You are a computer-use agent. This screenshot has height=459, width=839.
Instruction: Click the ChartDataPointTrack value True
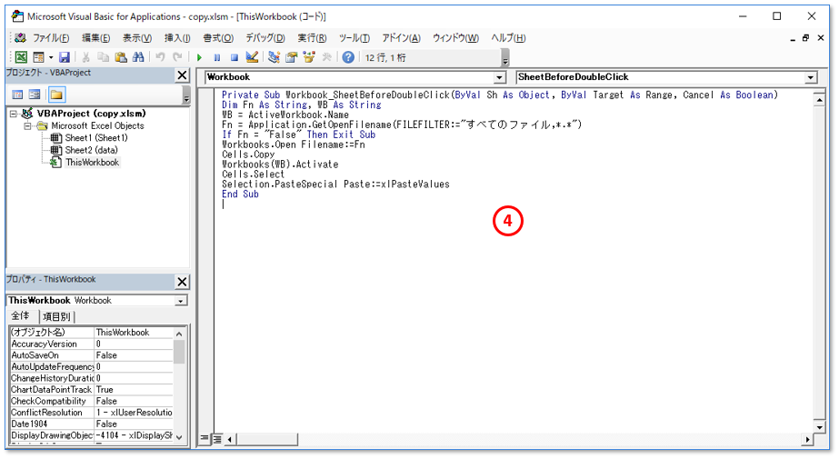point(134,389)
